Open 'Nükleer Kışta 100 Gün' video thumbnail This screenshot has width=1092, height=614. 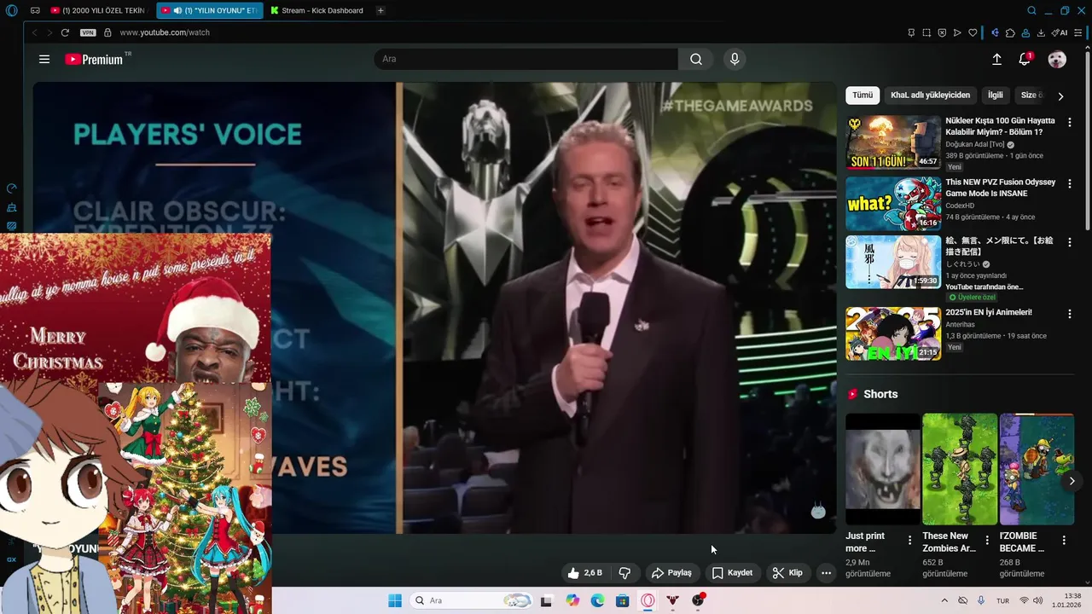coord(893,142)
